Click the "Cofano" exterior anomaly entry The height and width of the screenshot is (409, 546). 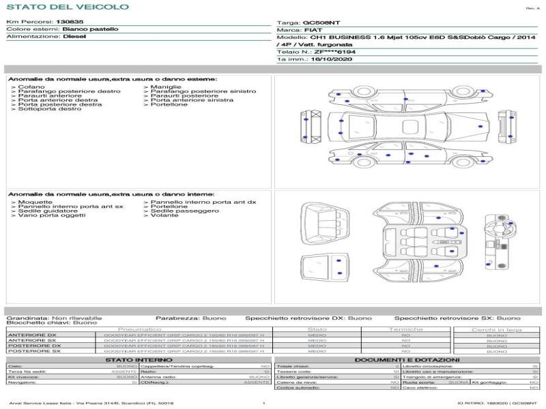pyautogui.click(x=31, y=87)
